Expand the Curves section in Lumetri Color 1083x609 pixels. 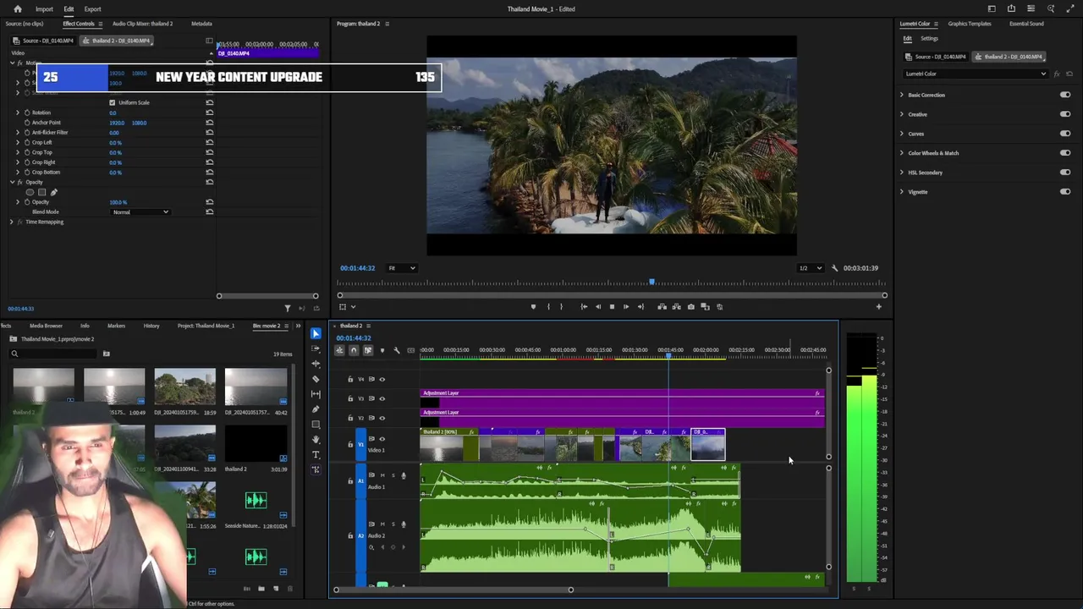pos(902,134)
